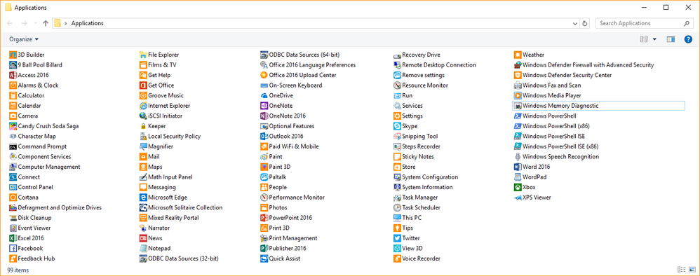
Task: Select the Mixed Reality Portal entry
Action: point(169,218)
